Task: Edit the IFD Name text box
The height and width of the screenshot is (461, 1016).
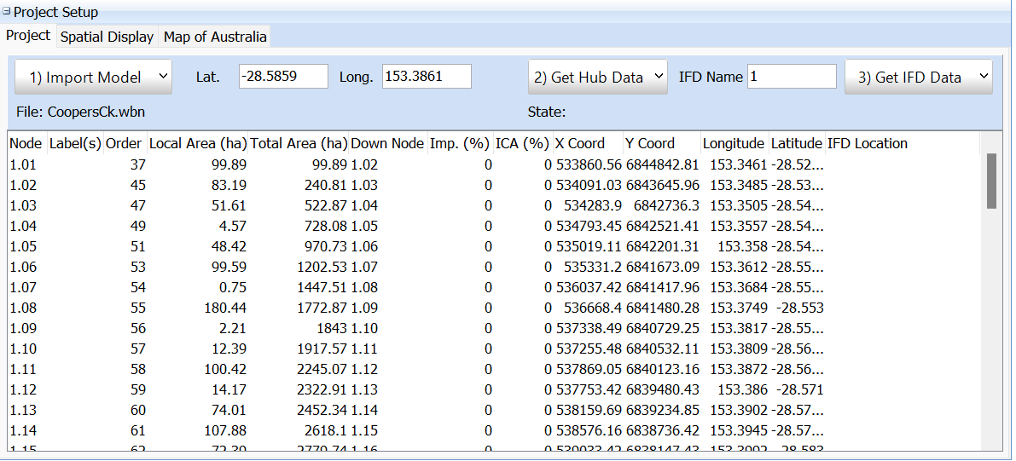Action: [x=792, y=77]
